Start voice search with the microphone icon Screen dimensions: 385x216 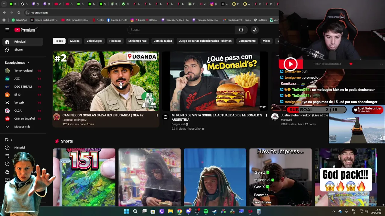click(x=255, y=30)
